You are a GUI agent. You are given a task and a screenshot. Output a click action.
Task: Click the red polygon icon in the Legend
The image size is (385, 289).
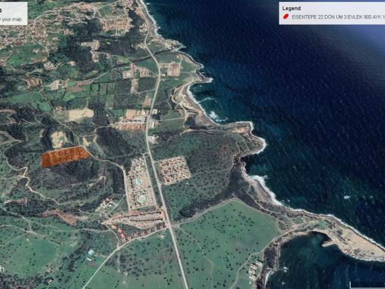pos(286,17)
